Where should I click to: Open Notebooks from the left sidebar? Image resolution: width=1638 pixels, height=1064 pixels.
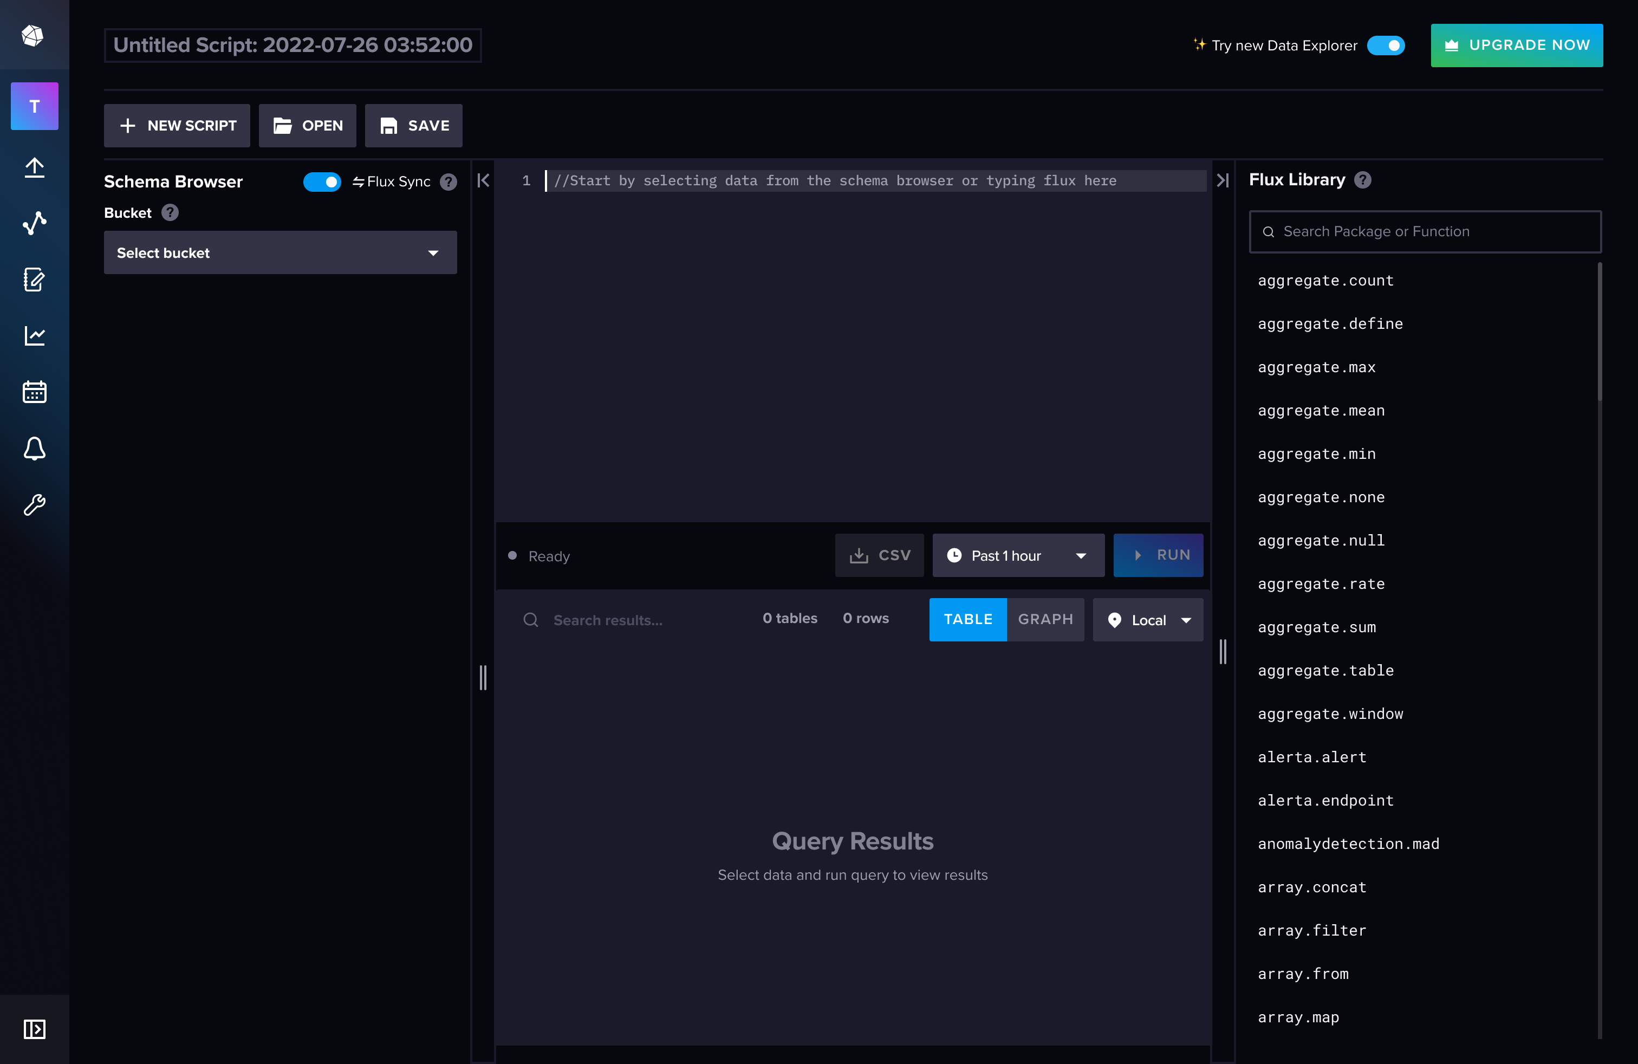35,280
